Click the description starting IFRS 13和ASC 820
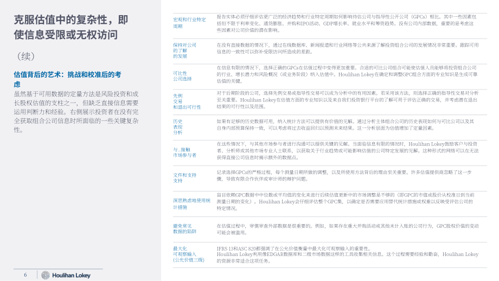The image size is (499, 281). pos(348,254)
